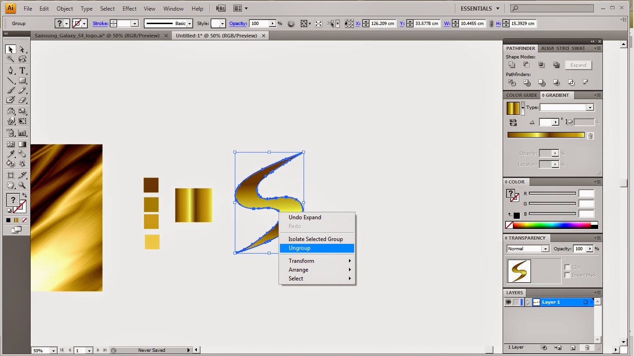This screenshot has width=634, height=356.
Task: Enable the Invert Mask checkbox
Action: tap(567, 275)
